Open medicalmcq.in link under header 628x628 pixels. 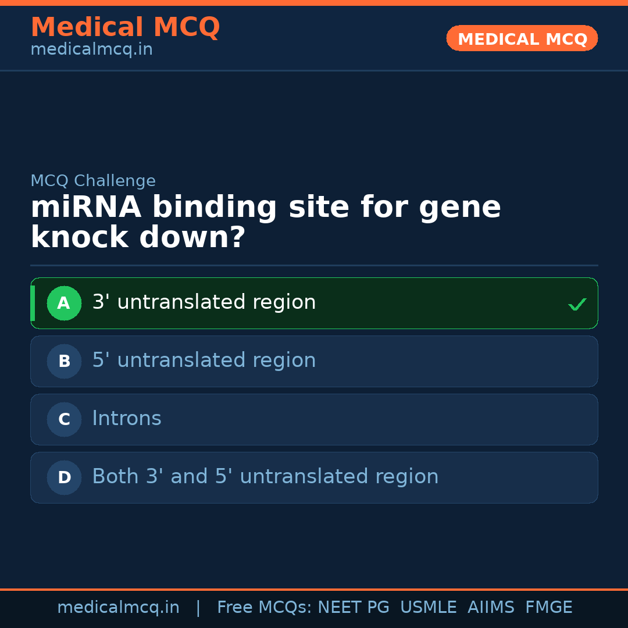tap(91, 50)
